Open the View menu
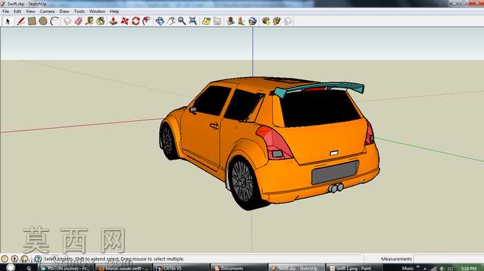The height and width of the screenshot is (271, 484). (30, 12)
